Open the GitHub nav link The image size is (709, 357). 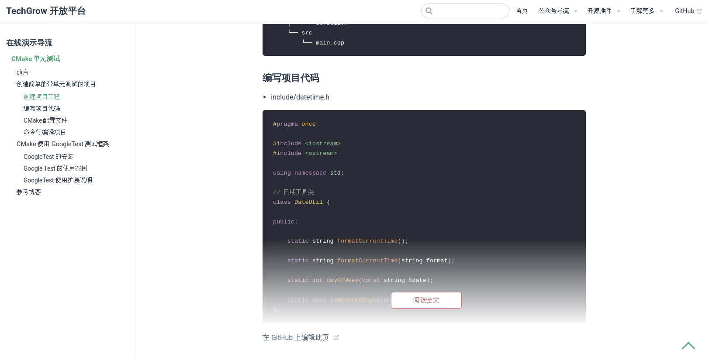(684, 11)
